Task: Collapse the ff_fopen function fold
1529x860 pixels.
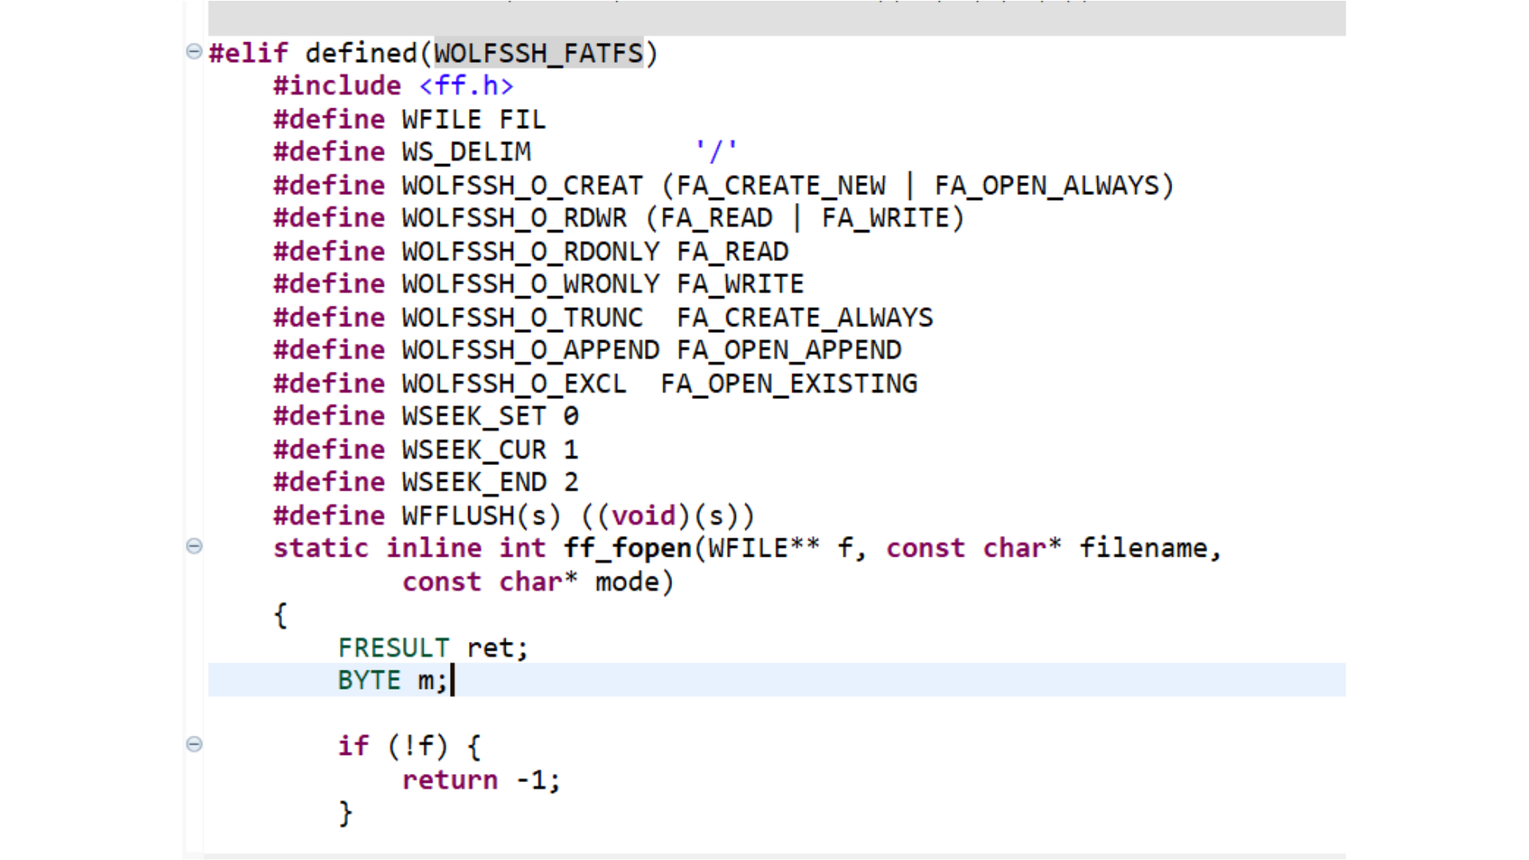Action: (194, 546)
